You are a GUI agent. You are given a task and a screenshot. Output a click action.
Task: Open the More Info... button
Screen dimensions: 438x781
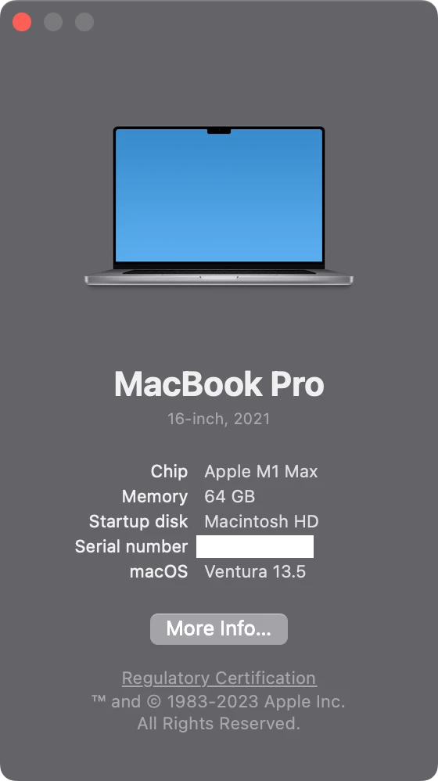click(219, 628)
